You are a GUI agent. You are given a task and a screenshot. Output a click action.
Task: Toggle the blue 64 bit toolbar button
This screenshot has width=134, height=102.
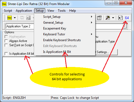(127, 18)
